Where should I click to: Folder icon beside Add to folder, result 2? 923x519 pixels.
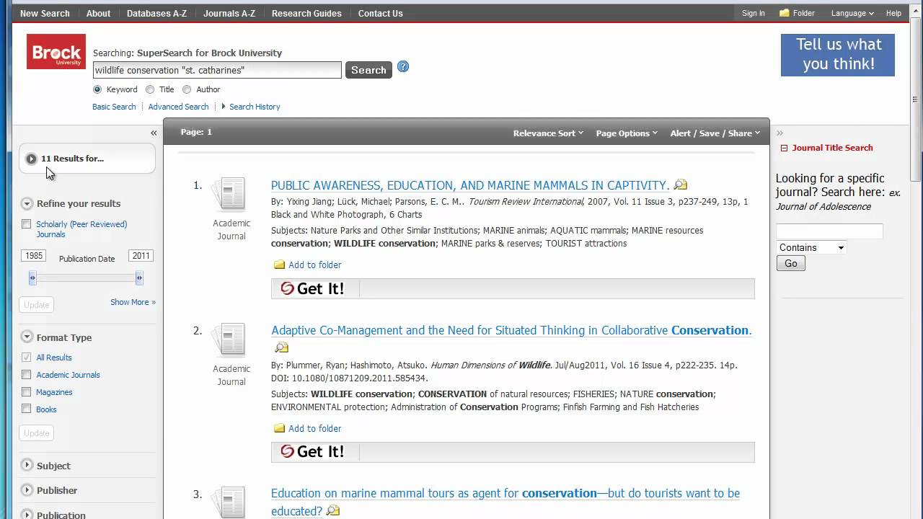tap(279, 428)
